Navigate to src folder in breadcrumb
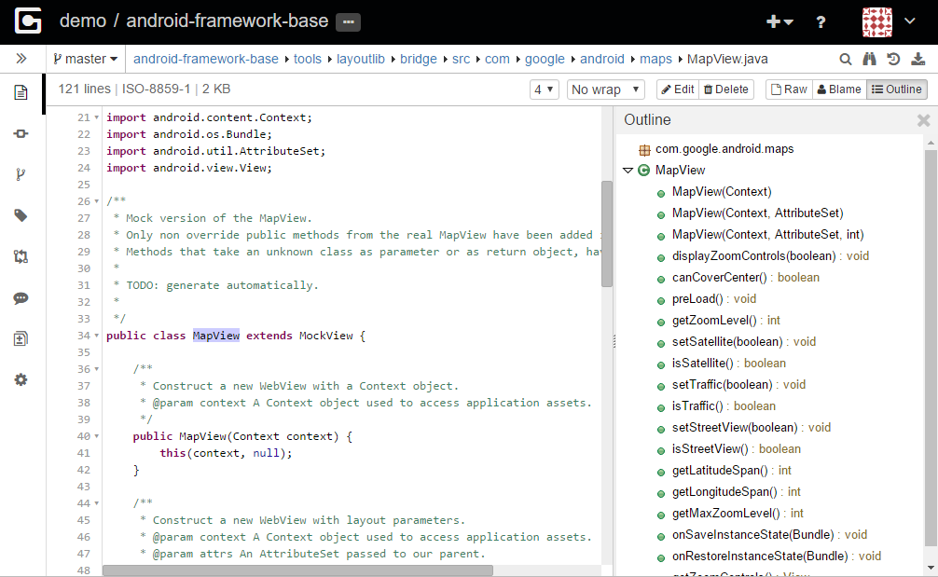Image resolution: width=938 pixels, height=577 pixels. point(462,60)
